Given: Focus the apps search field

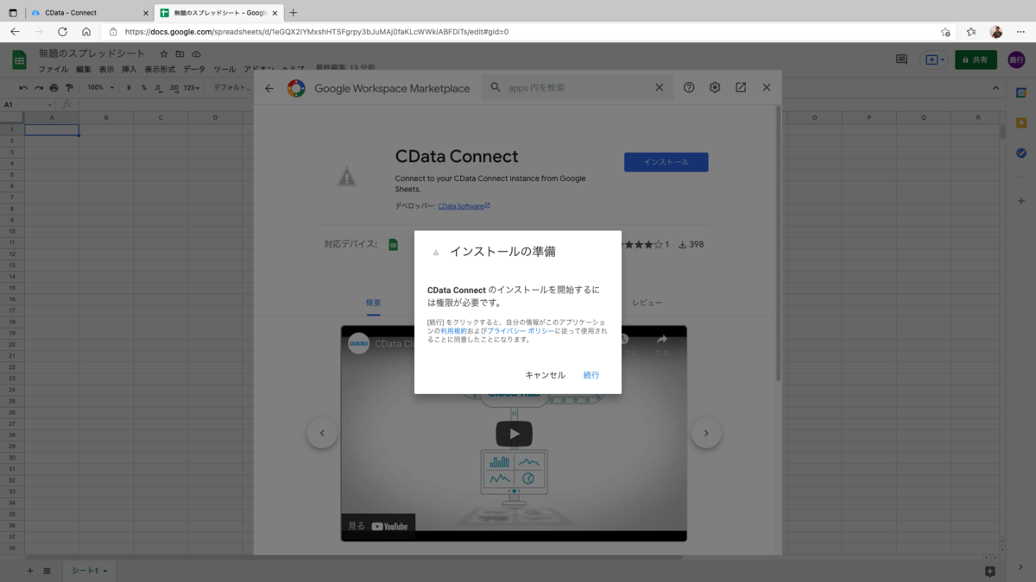Looking at the screenshot, I should pyautogui.click(x=577, y=88).
